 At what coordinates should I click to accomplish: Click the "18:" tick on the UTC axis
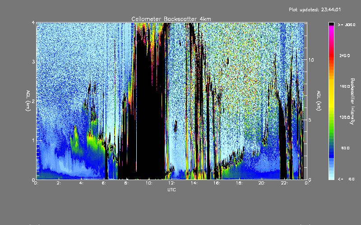point(239,183)
